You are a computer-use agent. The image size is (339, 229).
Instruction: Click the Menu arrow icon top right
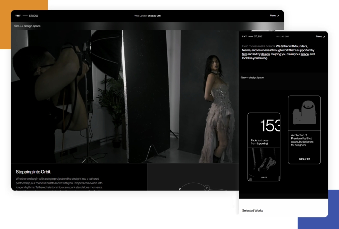278,16
